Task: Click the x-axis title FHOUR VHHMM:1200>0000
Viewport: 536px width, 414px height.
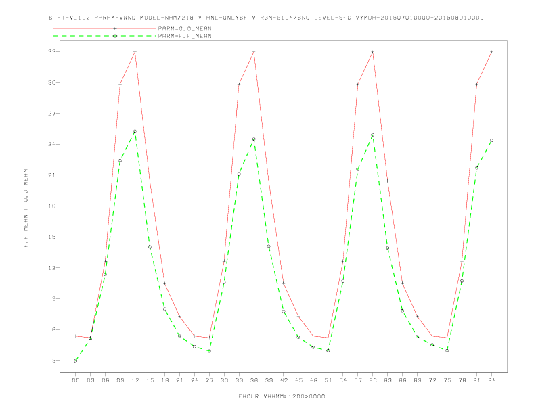Action: [x=282, y=396]
